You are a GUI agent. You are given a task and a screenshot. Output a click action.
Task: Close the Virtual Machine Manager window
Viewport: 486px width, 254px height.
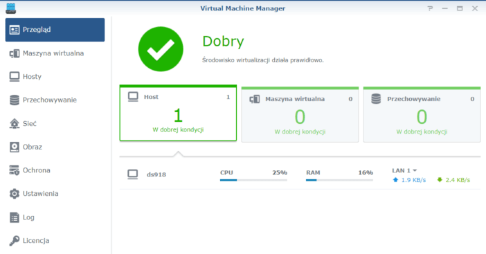pos(475,8)
